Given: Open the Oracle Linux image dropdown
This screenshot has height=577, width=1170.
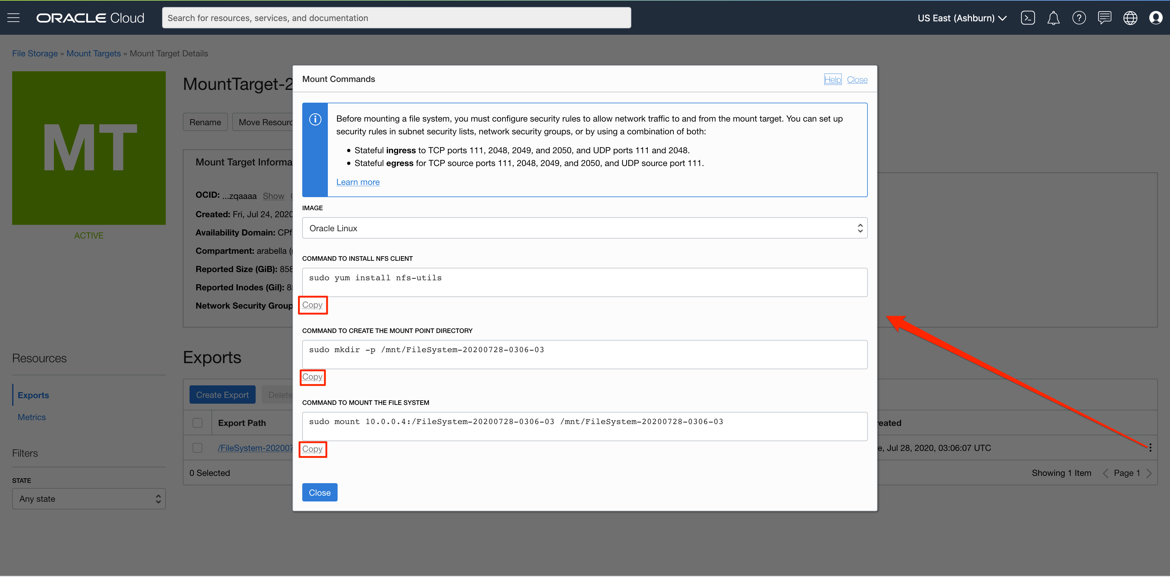Looking at the screenshot, I should tap(584, 228).
